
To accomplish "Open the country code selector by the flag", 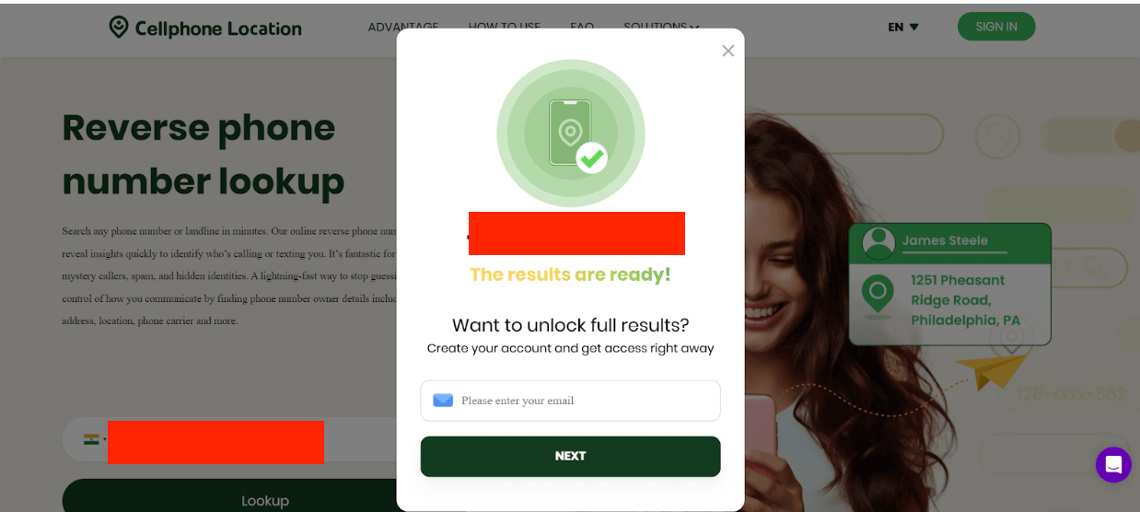I will click(x=96, y=440).
